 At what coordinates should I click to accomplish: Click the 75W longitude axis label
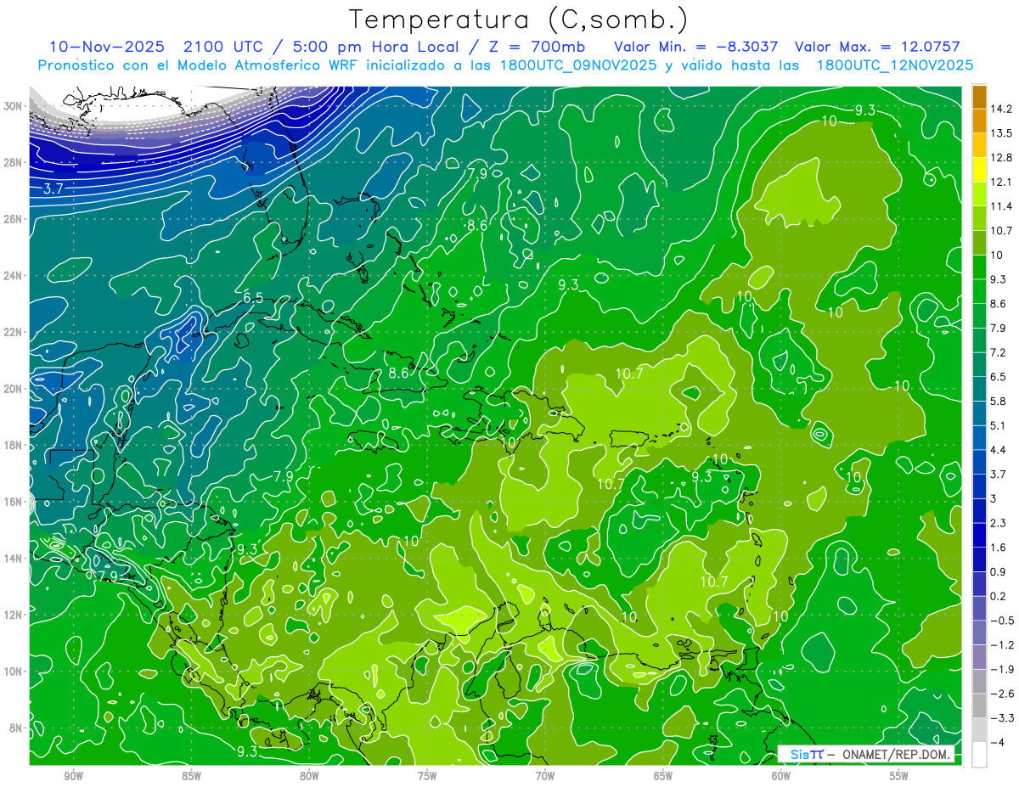pyautogui.click(x=427, y=776)
